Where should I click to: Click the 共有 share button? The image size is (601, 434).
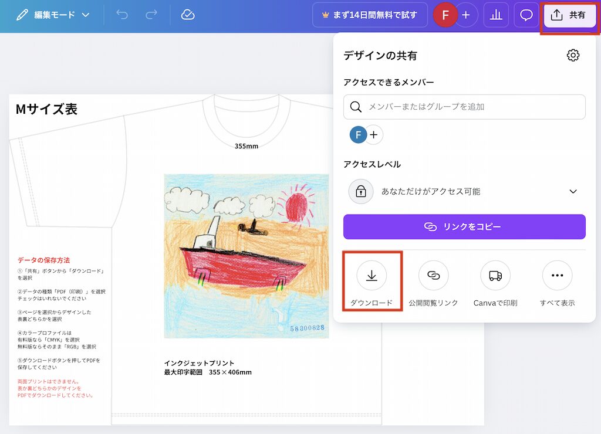[569, 15]
